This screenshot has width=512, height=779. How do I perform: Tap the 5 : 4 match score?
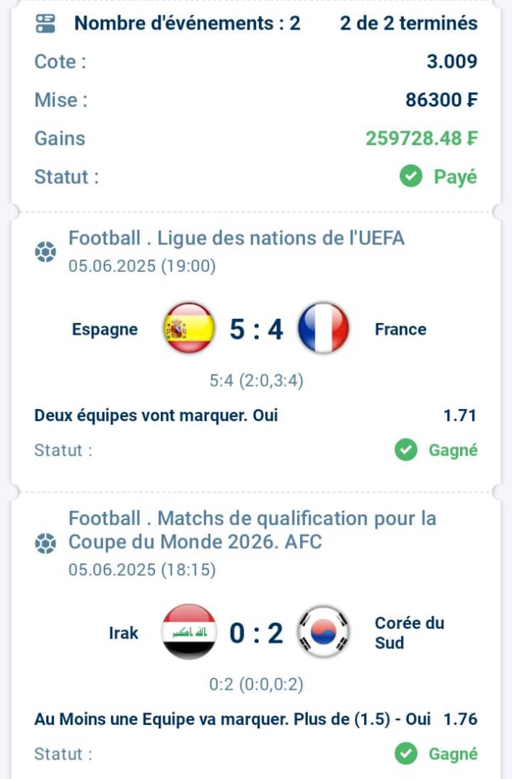[x=256, y=329]
